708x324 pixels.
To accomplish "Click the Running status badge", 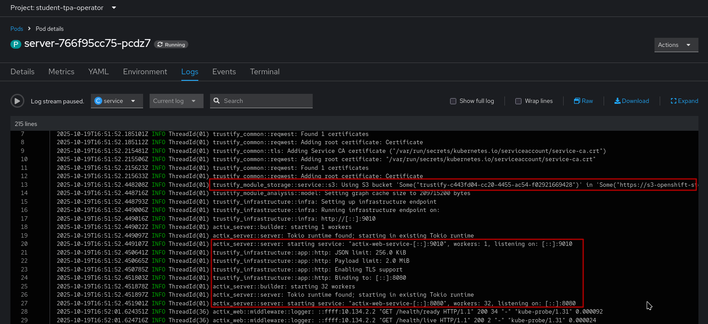I will (171, 45).
